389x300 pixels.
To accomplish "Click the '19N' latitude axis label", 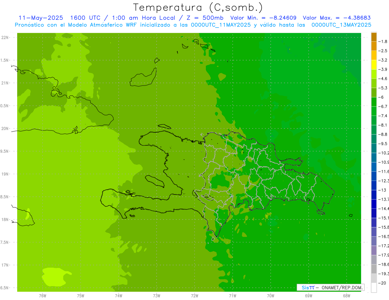I will 5,174.
